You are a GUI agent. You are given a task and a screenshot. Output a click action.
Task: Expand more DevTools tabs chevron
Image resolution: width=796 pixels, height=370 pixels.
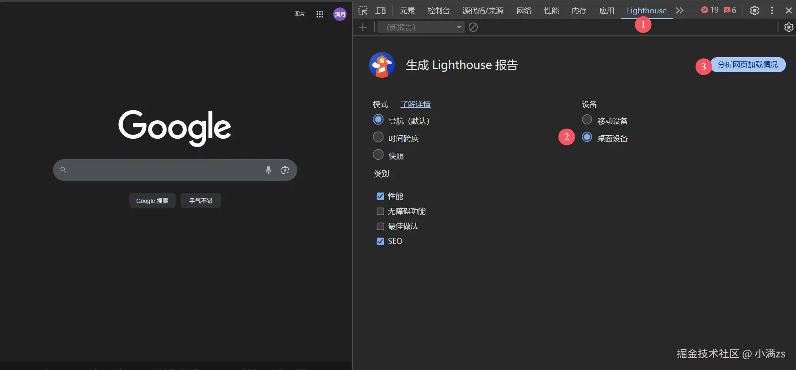point(680,10)
